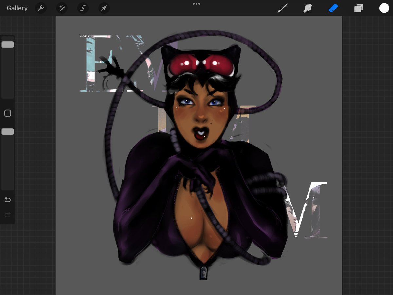Open the Actions wrench menu
This screenshot has height=295, width=393.
41,8
